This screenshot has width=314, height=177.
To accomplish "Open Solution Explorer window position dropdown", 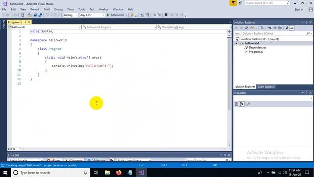I will pos(303,22).
